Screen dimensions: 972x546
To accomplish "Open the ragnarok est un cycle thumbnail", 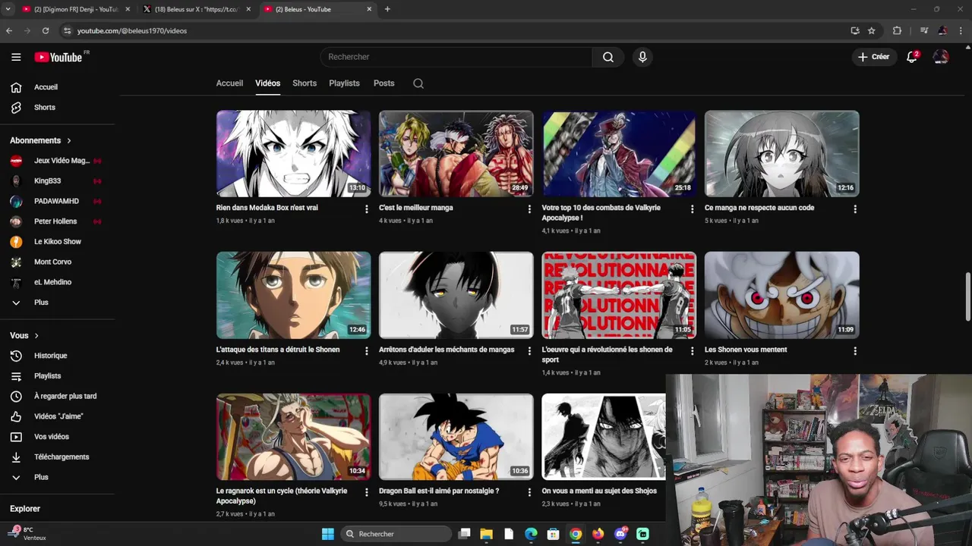I will pos(293,437).
